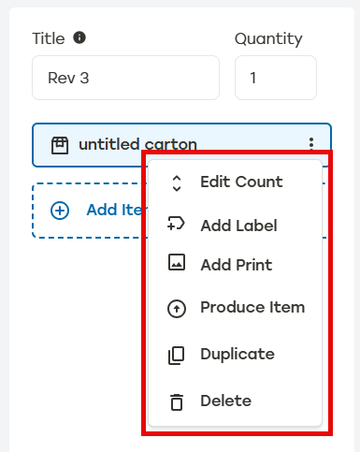Open the three-dot menu on untitled carton
Image resolution: width=360 pixels, height=452 pixels.
click(x=311, y=144)
